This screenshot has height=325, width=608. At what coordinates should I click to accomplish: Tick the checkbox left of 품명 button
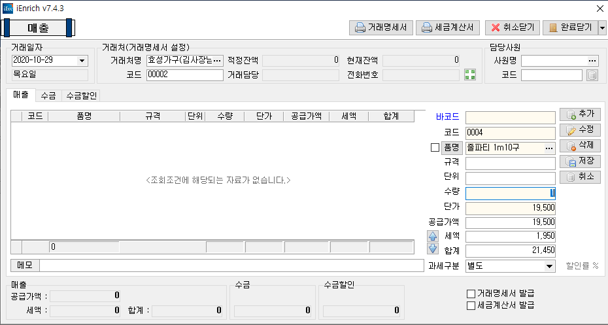[435, 148]
